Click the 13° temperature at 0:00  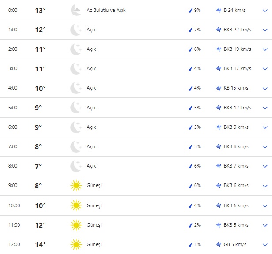coord(40,10)
